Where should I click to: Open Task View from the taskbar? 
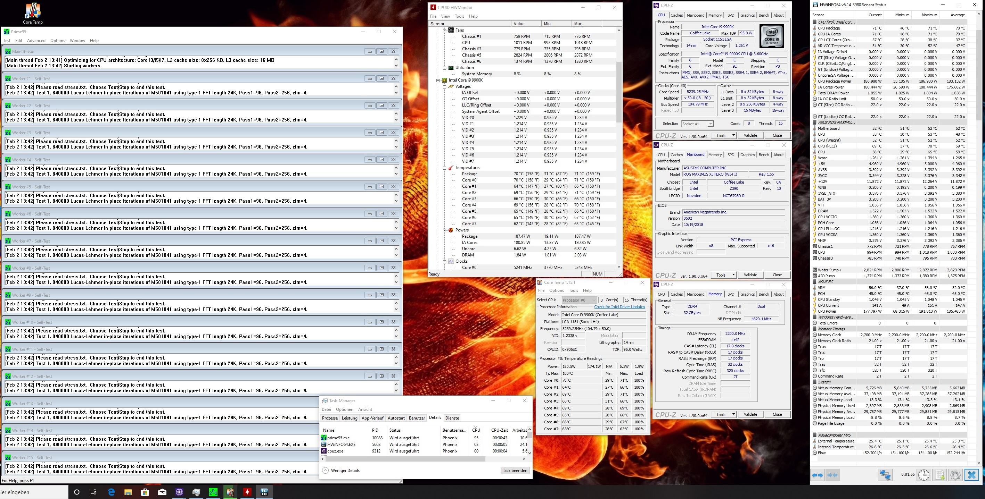(93, 492)
